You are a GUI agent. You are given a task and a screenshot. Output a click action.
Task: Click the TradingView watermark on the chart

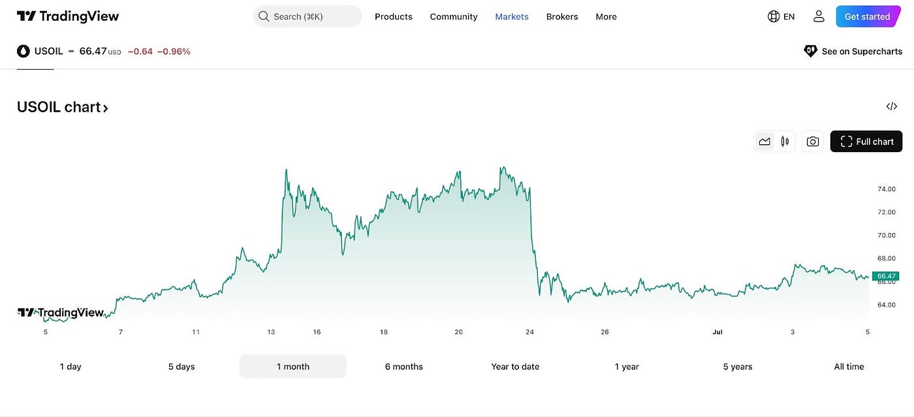60,312
